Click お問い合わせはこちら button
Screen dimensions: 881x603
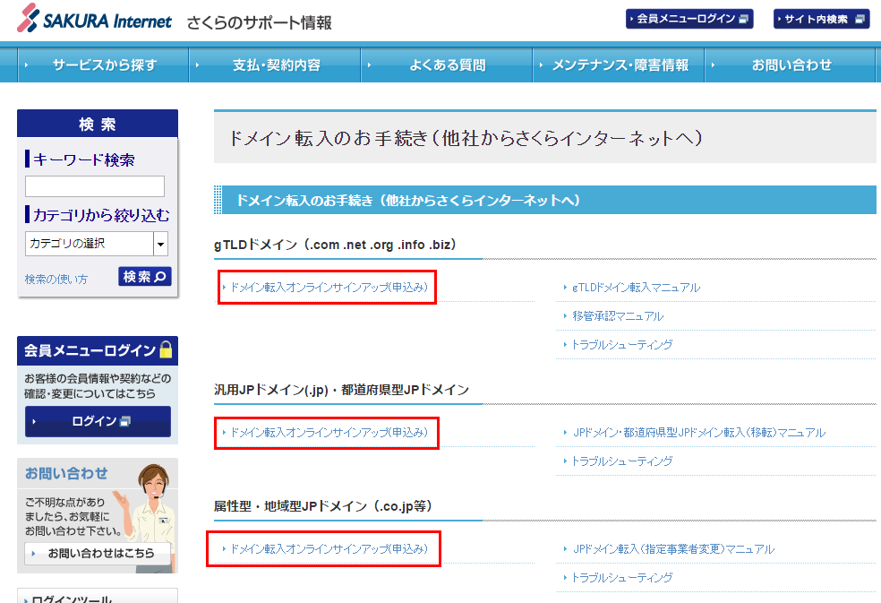(x=98, y=554)
